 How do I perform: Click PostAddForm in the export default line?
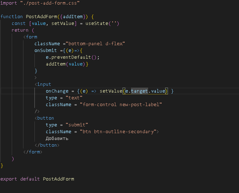click(58, 179)
